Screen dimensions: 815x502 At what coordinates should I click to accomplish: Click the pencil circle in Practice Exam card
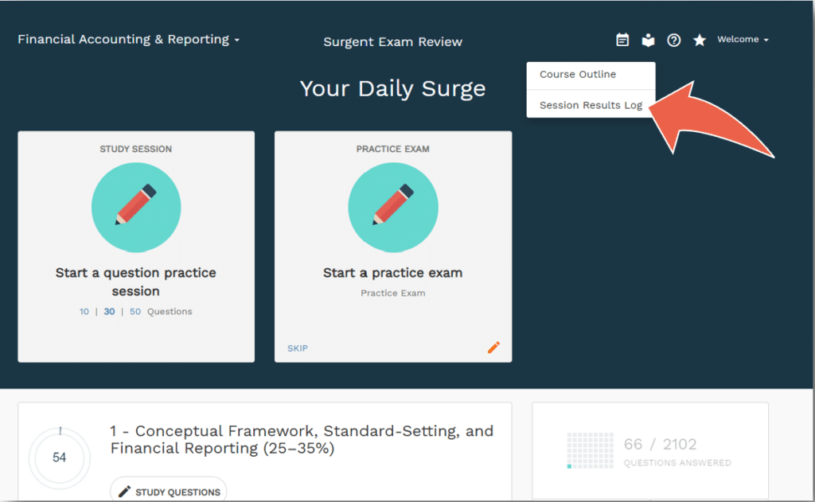click(393, 208)
